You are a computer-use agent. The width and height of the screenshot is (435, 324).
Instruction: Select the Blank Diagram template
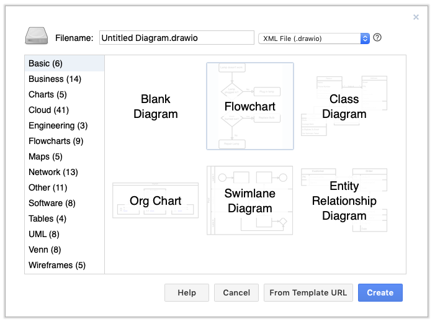156,106
